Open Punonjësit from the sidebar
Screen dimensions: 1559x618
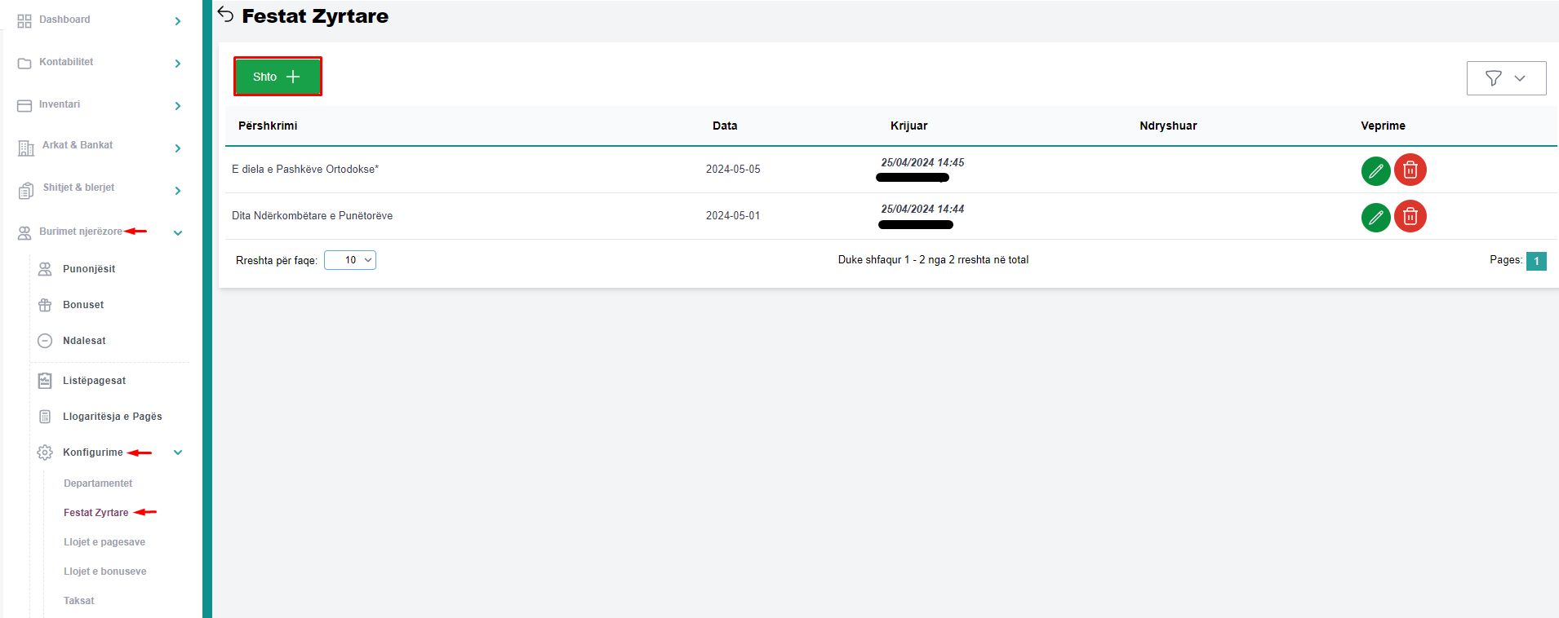tap(89, 269)
